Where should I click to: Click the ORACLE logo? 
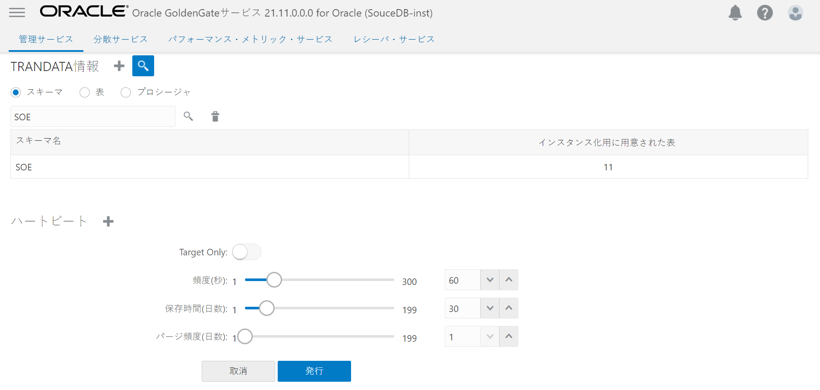[x=84, y=11]
